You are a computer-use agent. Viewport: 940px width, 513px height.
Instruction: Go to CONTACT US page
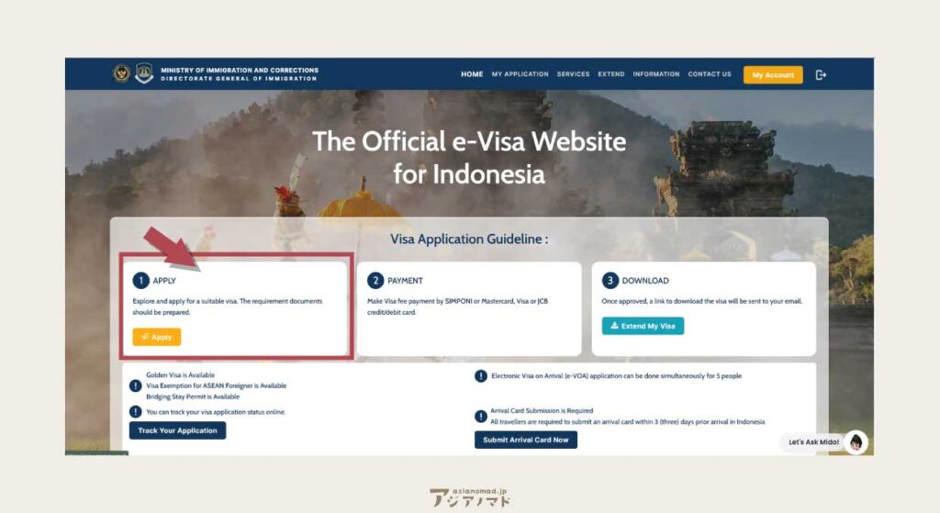(710, 74)
